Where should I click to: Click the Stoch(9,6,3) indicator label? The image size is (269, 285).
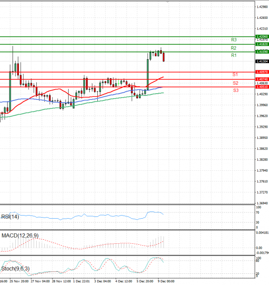(15, 268)
